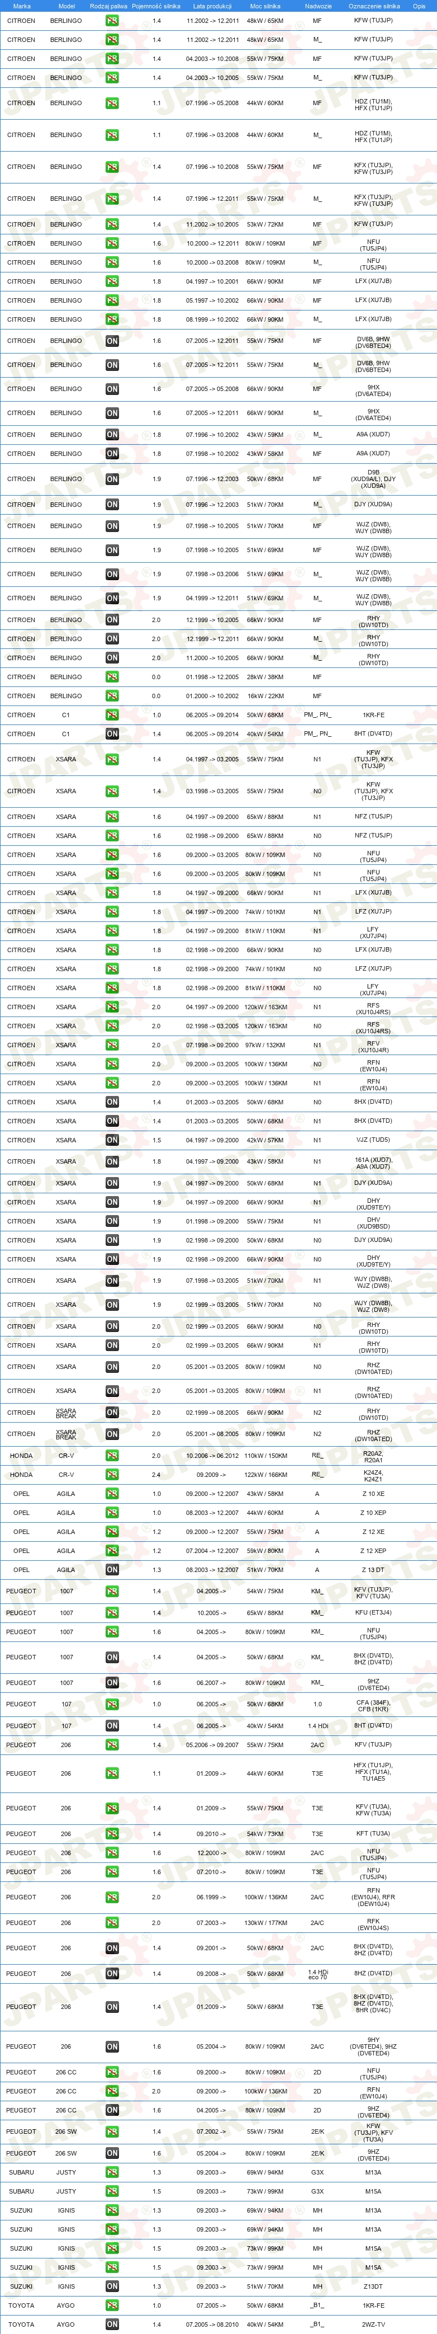Click the HONDA cell in the 2.4 row
Screen dimensions: 437x2334
click(22, 1474)
